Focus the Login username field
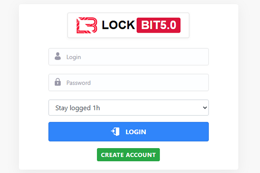 tap(129, 57)
